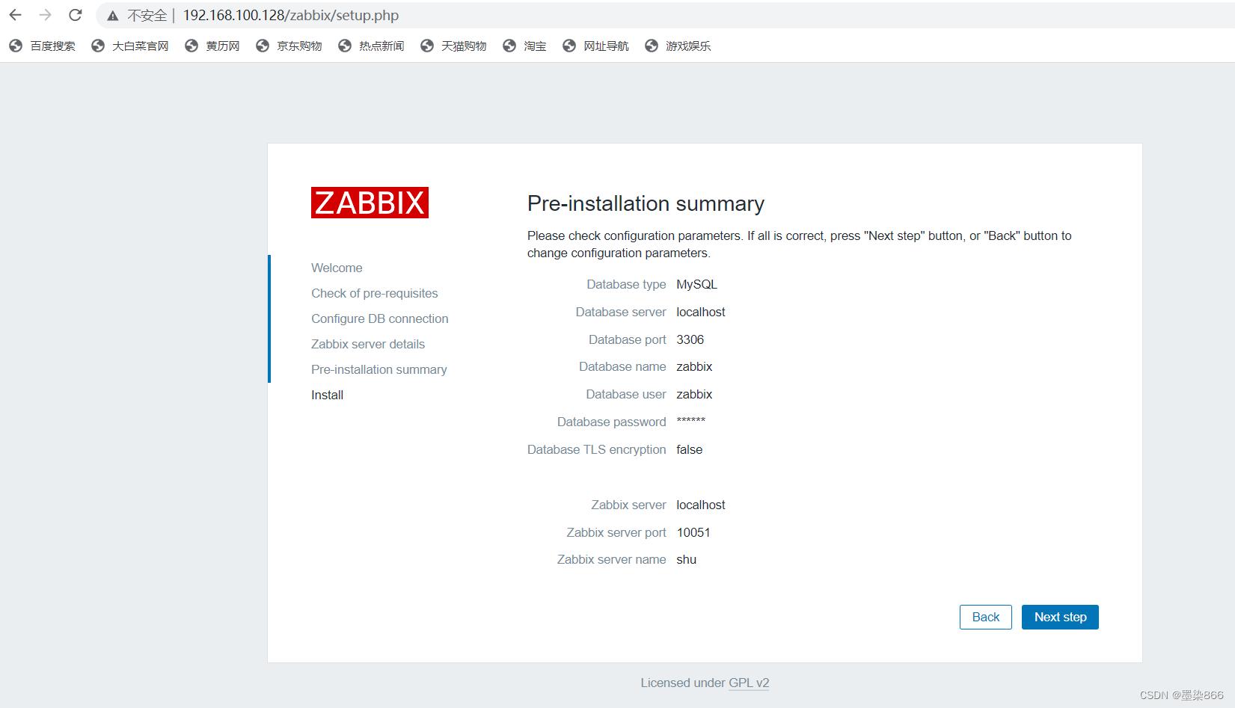Select the Welcome setup step

click(337, 268)
